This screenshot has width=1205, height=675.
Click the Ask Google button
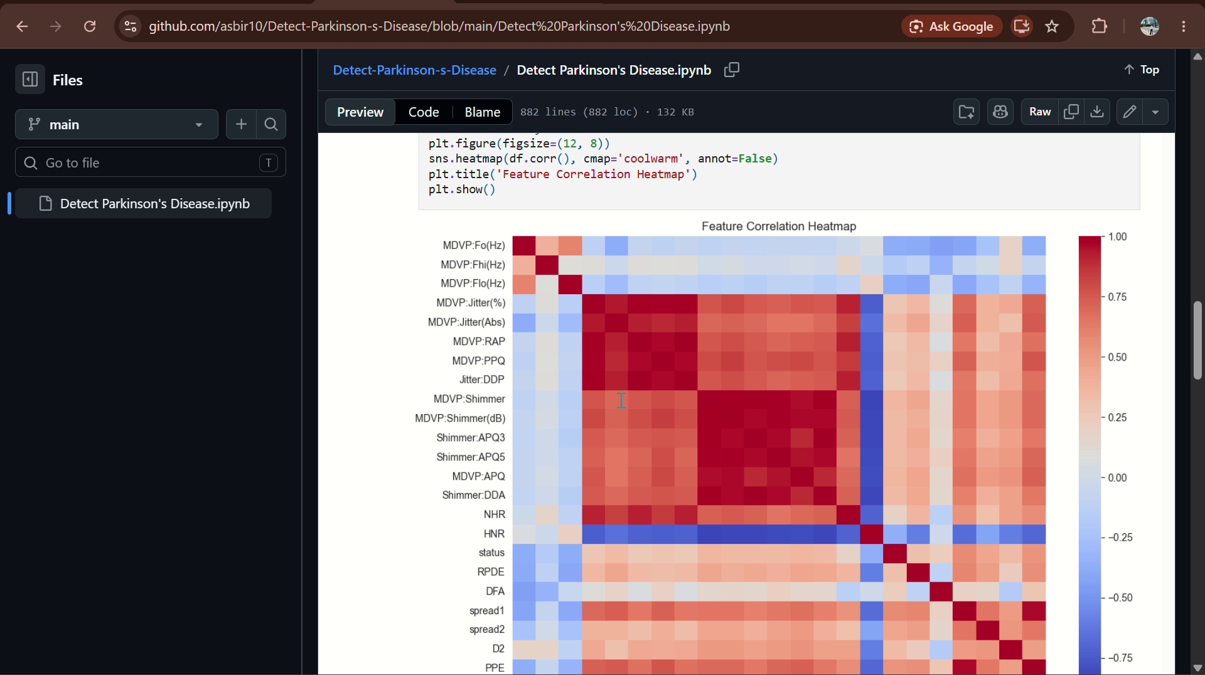[x=951, y=26]
